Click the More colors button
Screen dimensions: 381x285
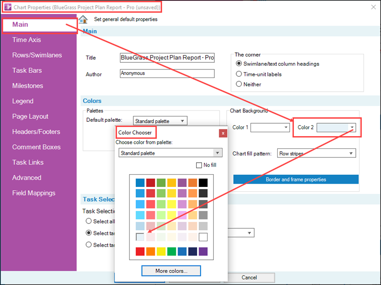[171, 271]
